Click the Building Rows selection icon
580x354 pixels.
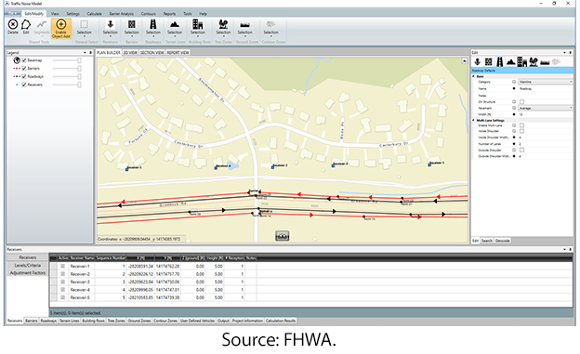coord(198,27)
